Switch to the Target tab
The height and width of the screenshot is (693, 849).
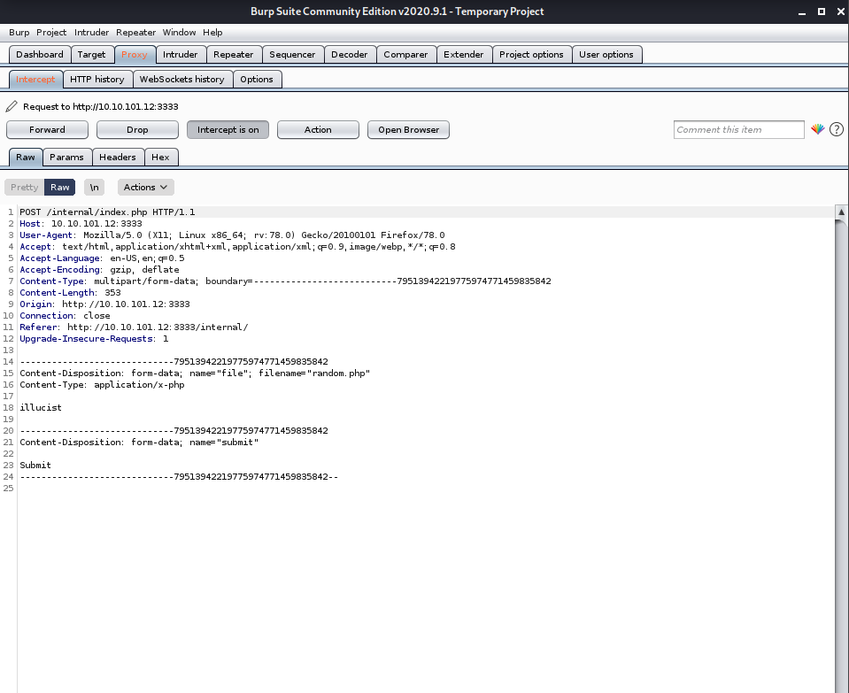click(91, 55)
